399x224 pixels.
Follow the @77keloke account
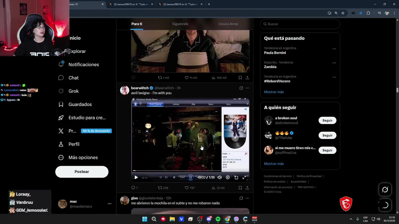327,135
